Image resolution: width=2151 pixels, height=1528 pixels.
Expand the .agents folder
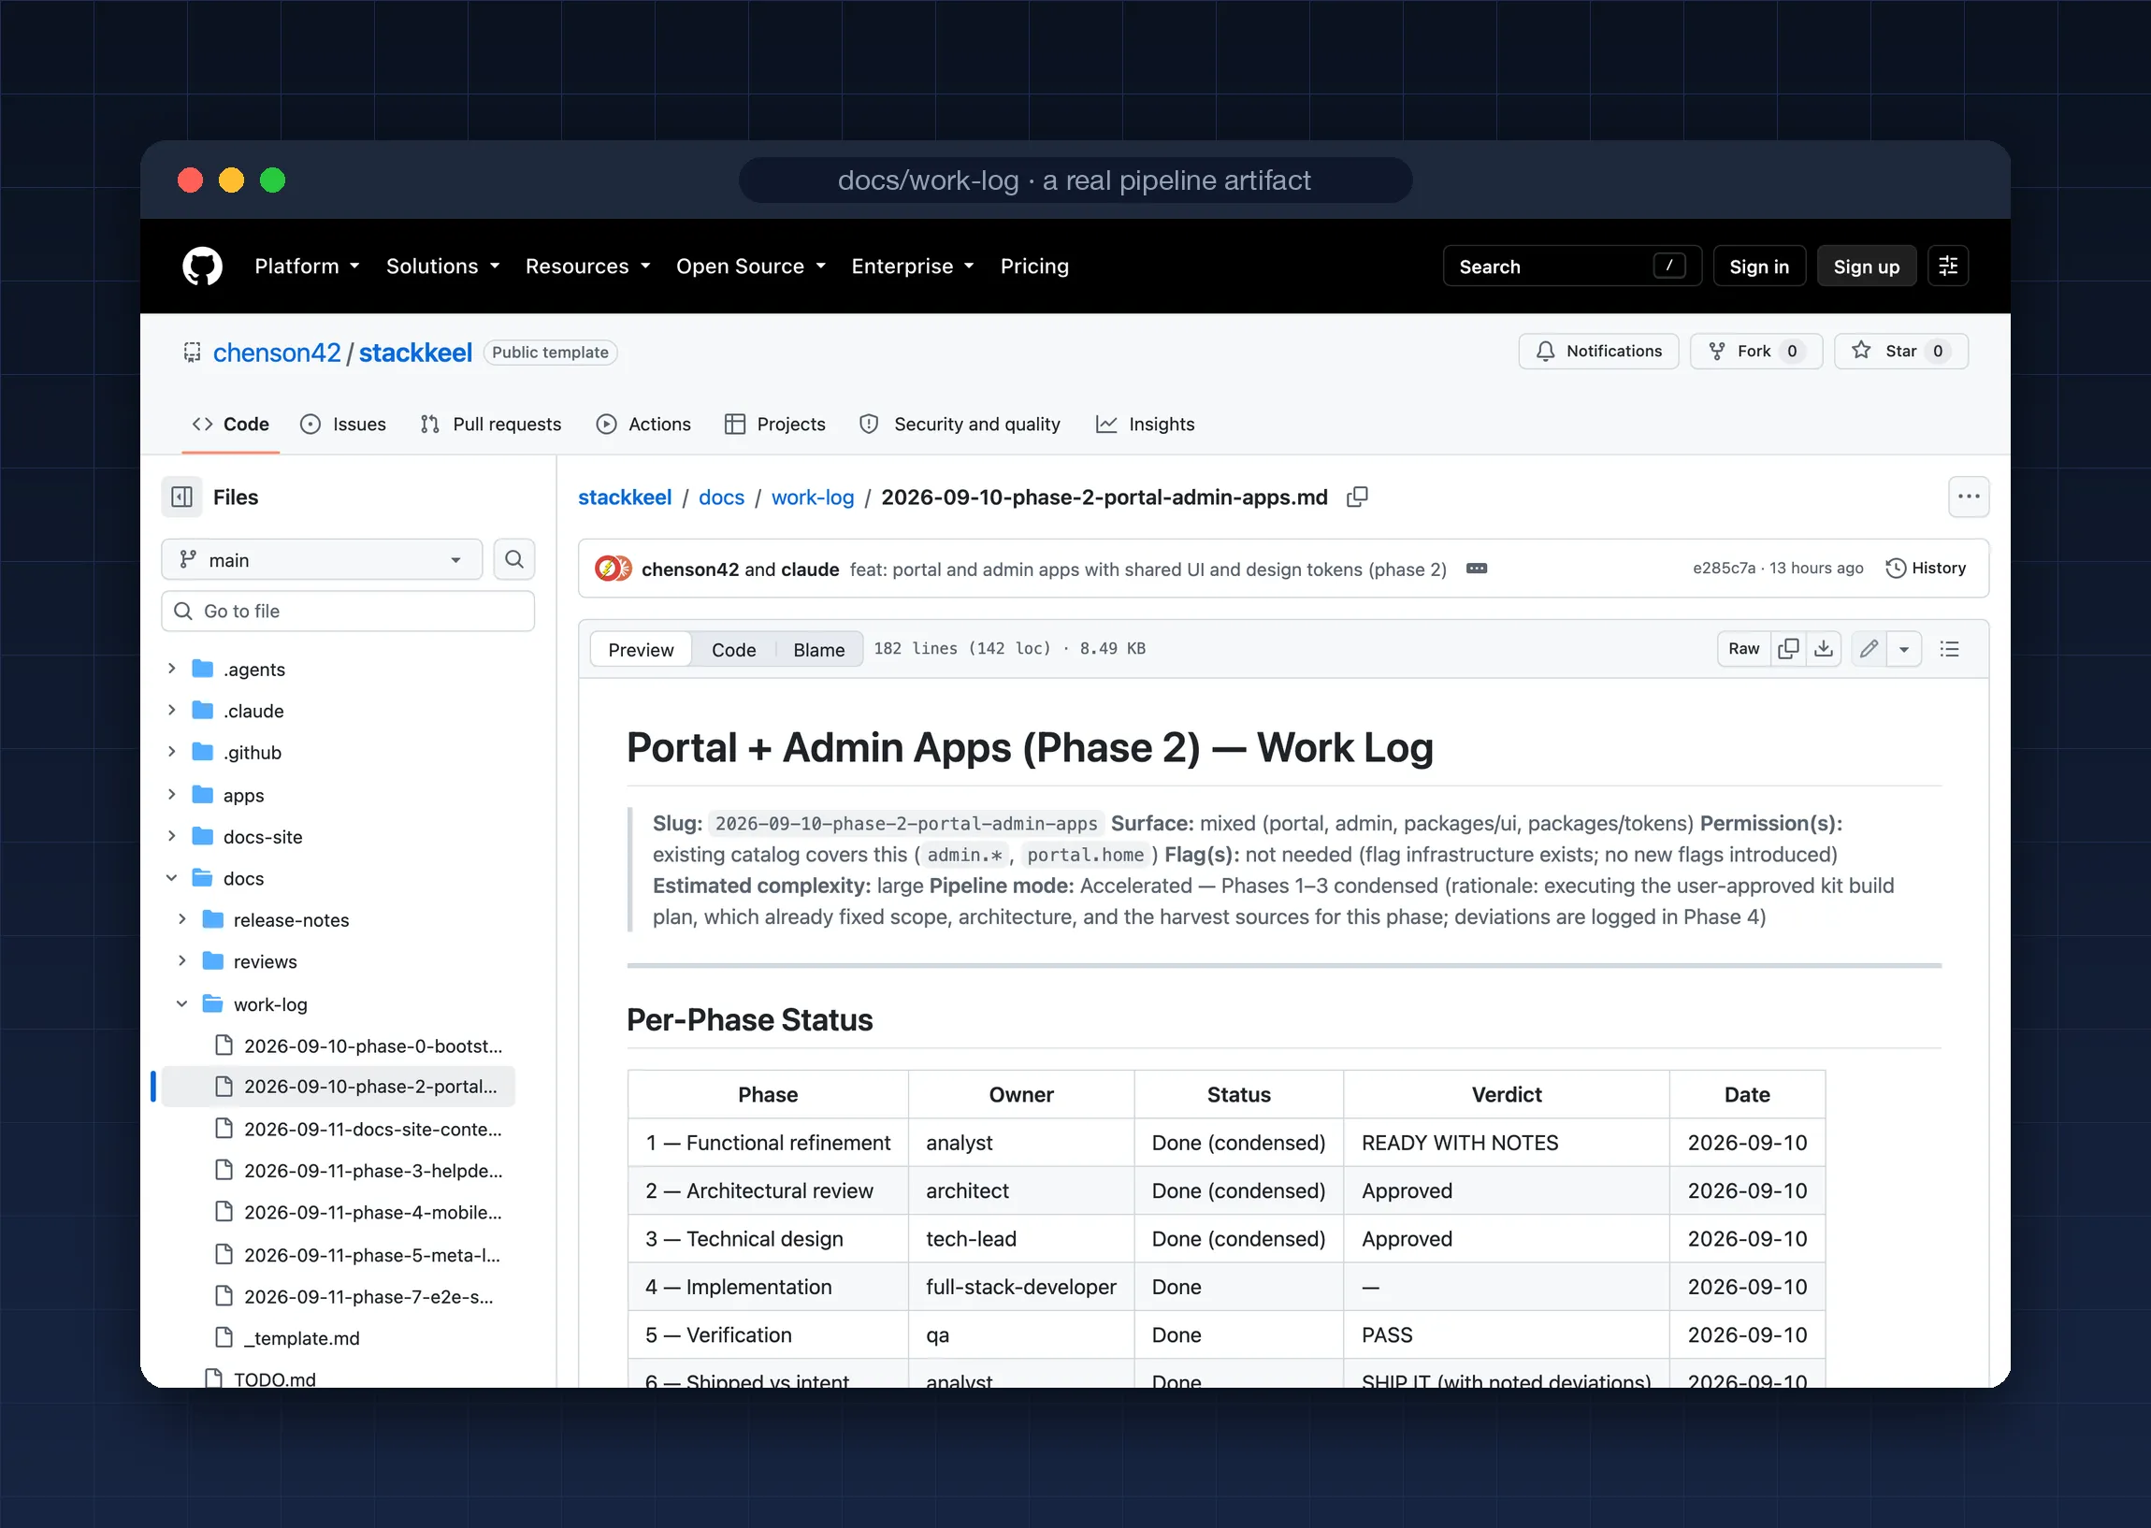click(171, 669)
